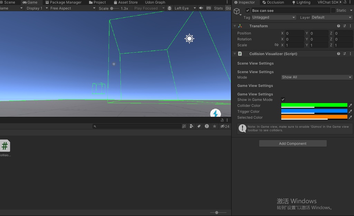This screenshot has width=354, height=216.
Task: Mute audio using the speaker icon
Action: pos(201,8)
